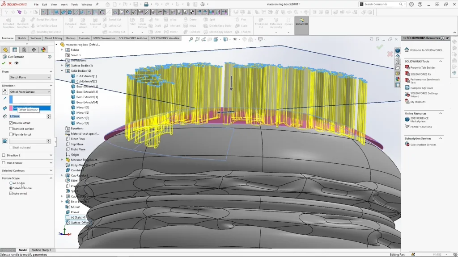This screenshot has height=257, width=458.
Task: Confirm Cut-Extrude with the green checkmark
Action: click(x=4, y=63)
